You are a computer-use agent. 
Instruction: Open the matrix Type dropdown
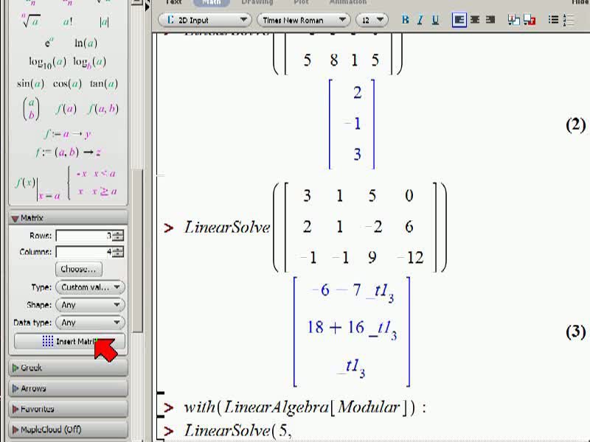(x=90, y=287)
